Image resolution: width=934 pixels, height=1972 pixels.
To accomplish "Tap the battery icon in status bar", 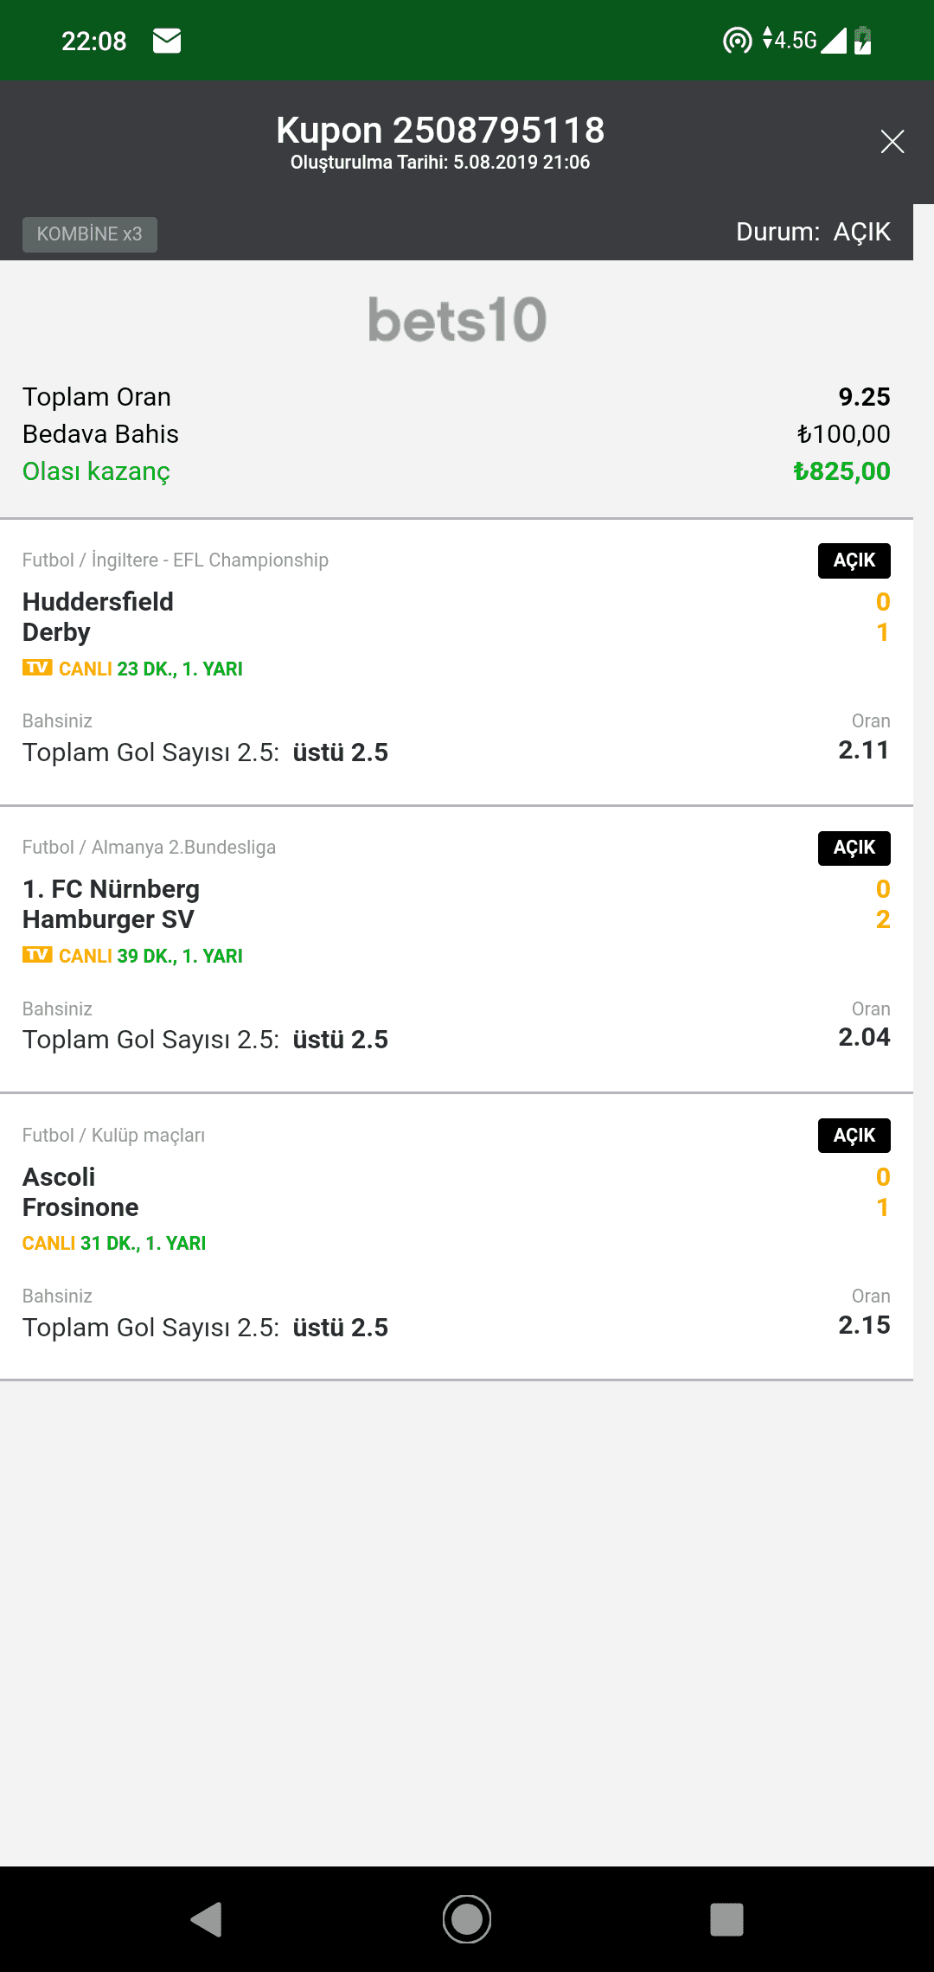I will pyautogui.click(x=863, y=41).
